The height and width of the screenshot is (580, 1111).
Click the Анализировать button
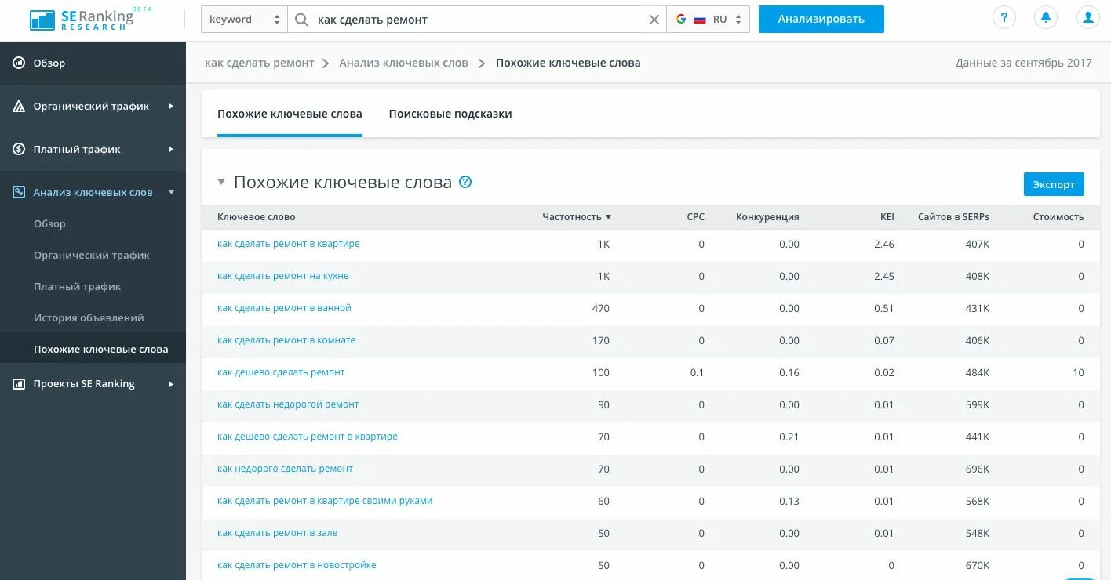[x=821, y=20]
